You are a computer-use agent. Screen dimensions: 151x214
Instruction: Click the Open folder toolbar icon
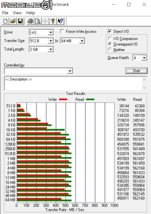click(13, 21)
